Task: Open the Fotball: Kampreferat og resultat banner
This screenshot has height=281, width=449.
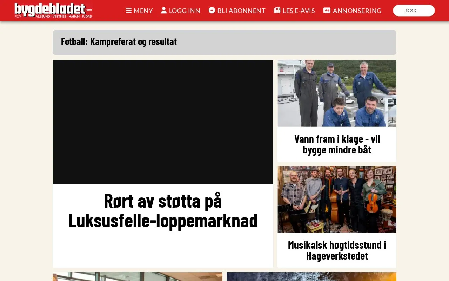Action: pyautogui.click(x=224, y=42)
